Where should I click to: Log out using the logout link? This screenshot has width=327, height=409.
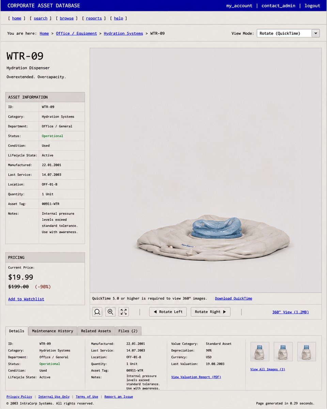pyautogui.click(x=312, y=6)
